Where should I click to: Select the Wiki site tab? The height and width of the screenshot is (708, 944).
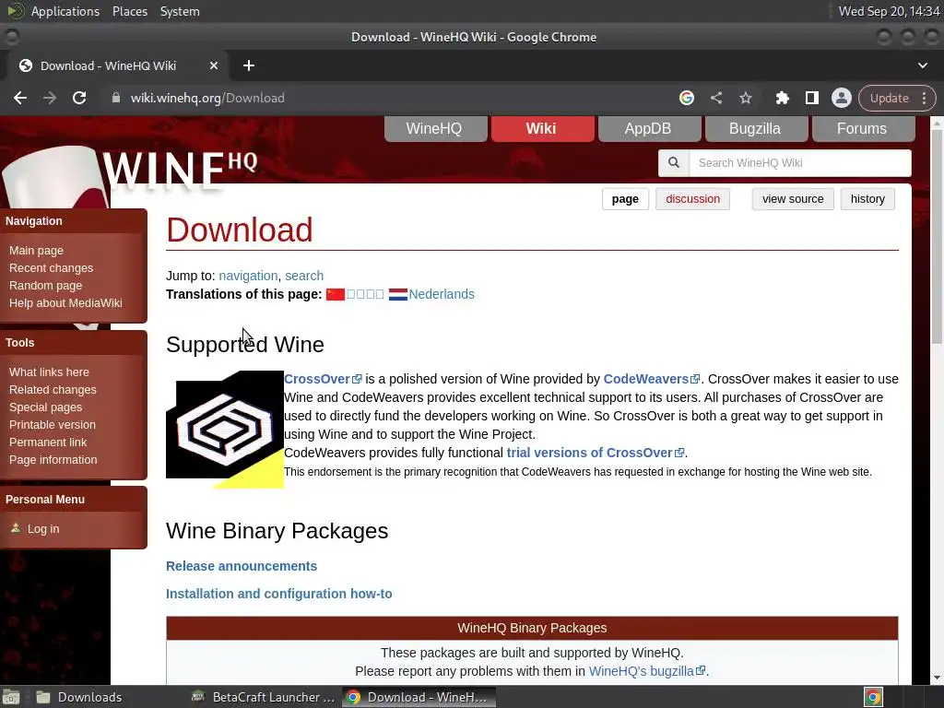pos(542,129)
